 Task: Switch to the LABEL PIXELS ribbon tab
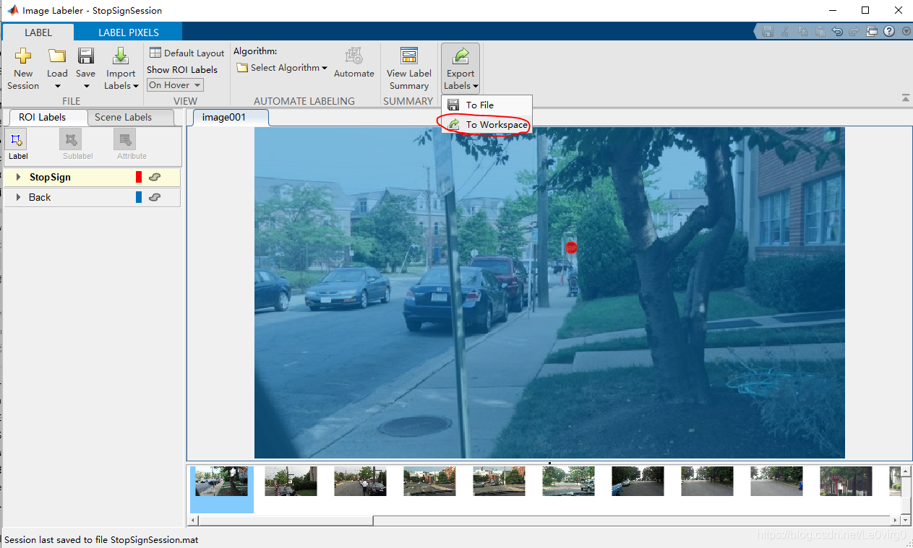[x=129, y=32]
